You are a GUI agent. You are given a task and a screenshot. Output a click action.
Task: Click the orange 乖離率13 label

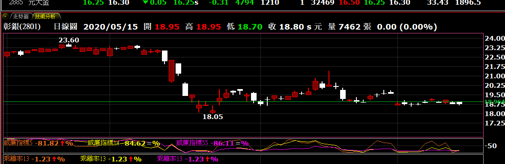(16, 158)
